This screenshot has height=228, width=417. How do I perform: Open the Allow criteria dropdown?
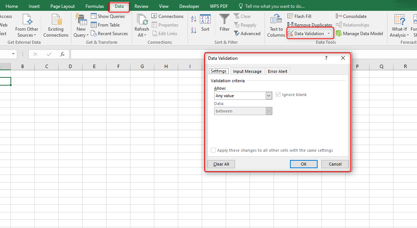(268, 96)
